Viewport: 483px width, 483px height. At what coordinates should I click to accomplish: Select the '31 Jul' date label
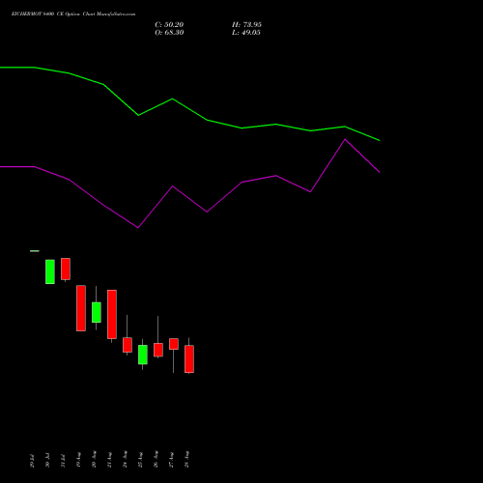coord(63,461)
